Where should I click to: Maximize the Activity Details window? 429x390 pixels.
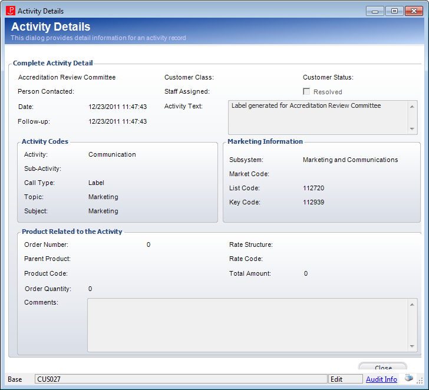pos(394,11)
